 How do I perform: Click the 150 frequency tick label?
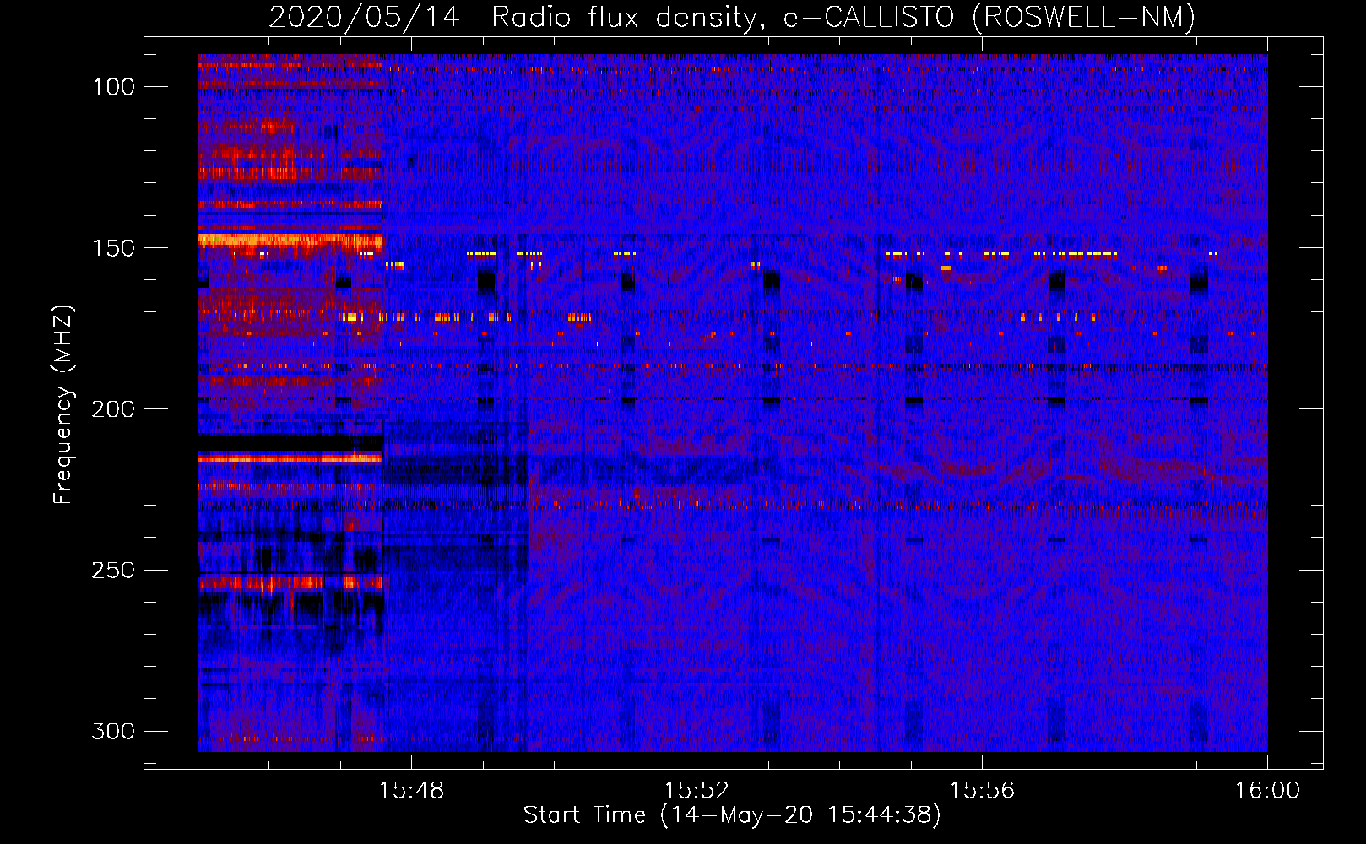click(x=114, y=248)
